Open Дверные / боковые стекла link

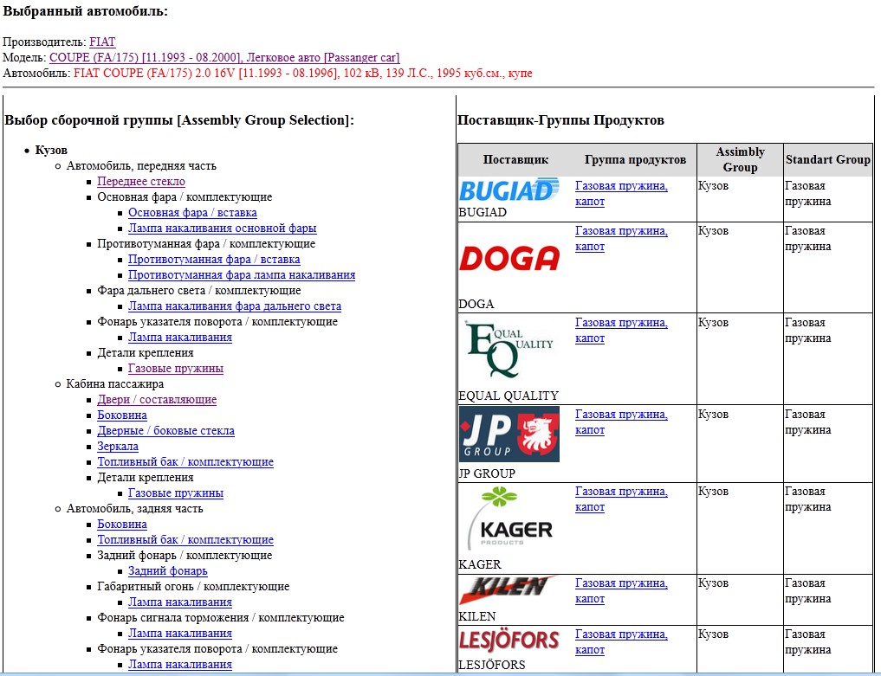pyautogui.click(x=165, y=431)
